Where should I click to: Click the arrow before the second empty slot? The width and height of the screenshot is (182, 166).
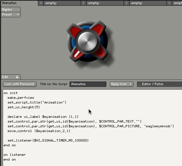(x=83, y=3)
